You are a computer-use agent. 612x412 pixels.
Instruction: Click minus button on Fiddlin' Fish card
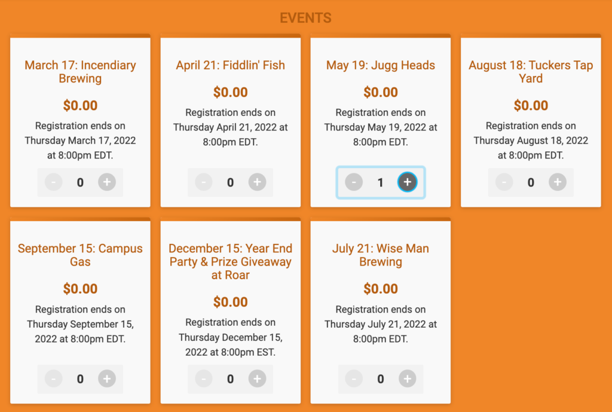(x=204, y=182)
